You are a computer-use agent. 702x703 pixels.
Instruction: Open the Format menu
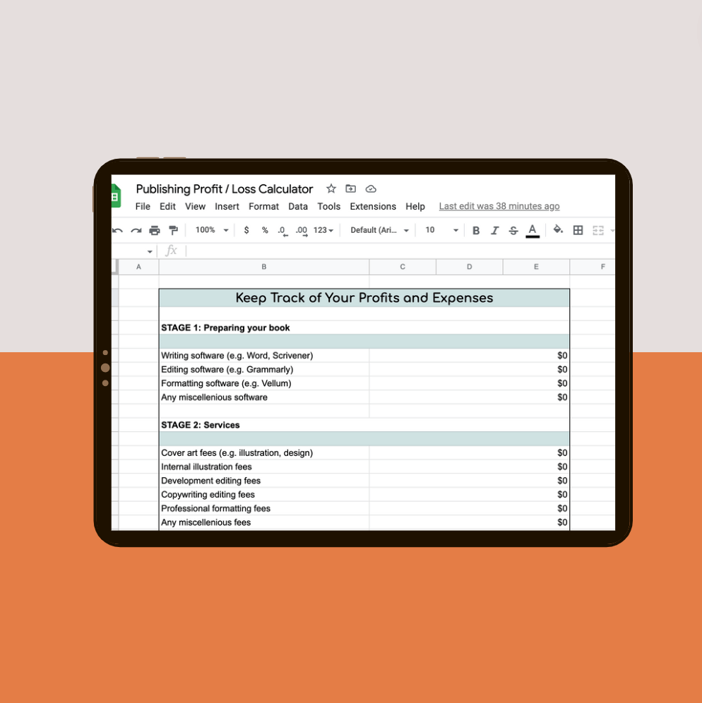click(263, 206)
